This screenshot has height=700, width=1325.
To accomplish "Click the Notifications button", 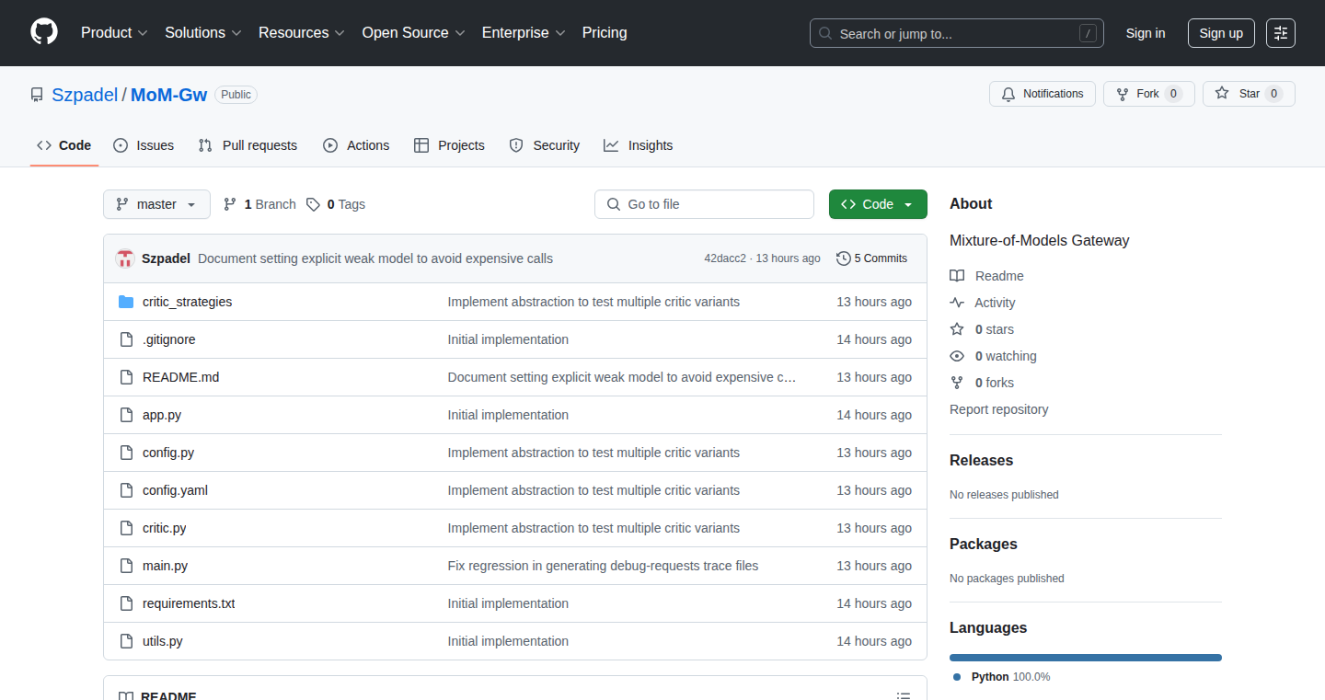I will (x=1043, y=94).
